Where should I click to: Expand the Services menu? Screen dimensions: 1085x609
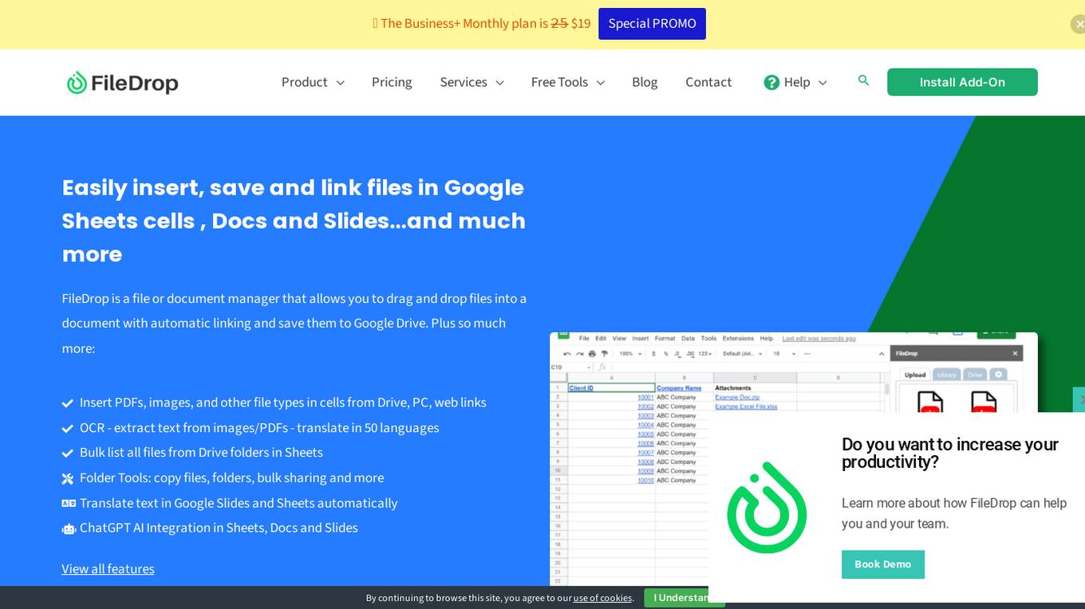(471, 82)
